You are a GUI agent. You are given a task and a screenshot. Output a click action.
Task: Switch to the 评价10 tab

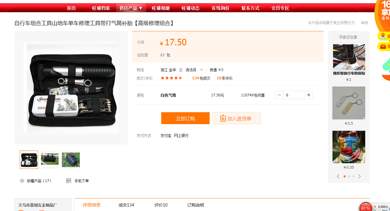pos(161,205)
